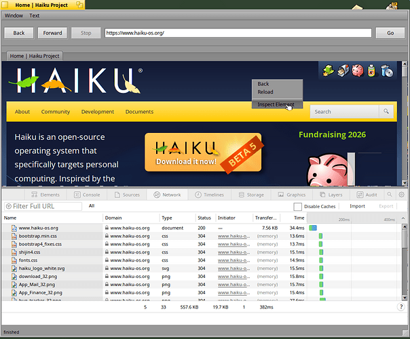Click the Back toolbar button
This screenshot has height=339, width=410.
(x=19, y=33)
